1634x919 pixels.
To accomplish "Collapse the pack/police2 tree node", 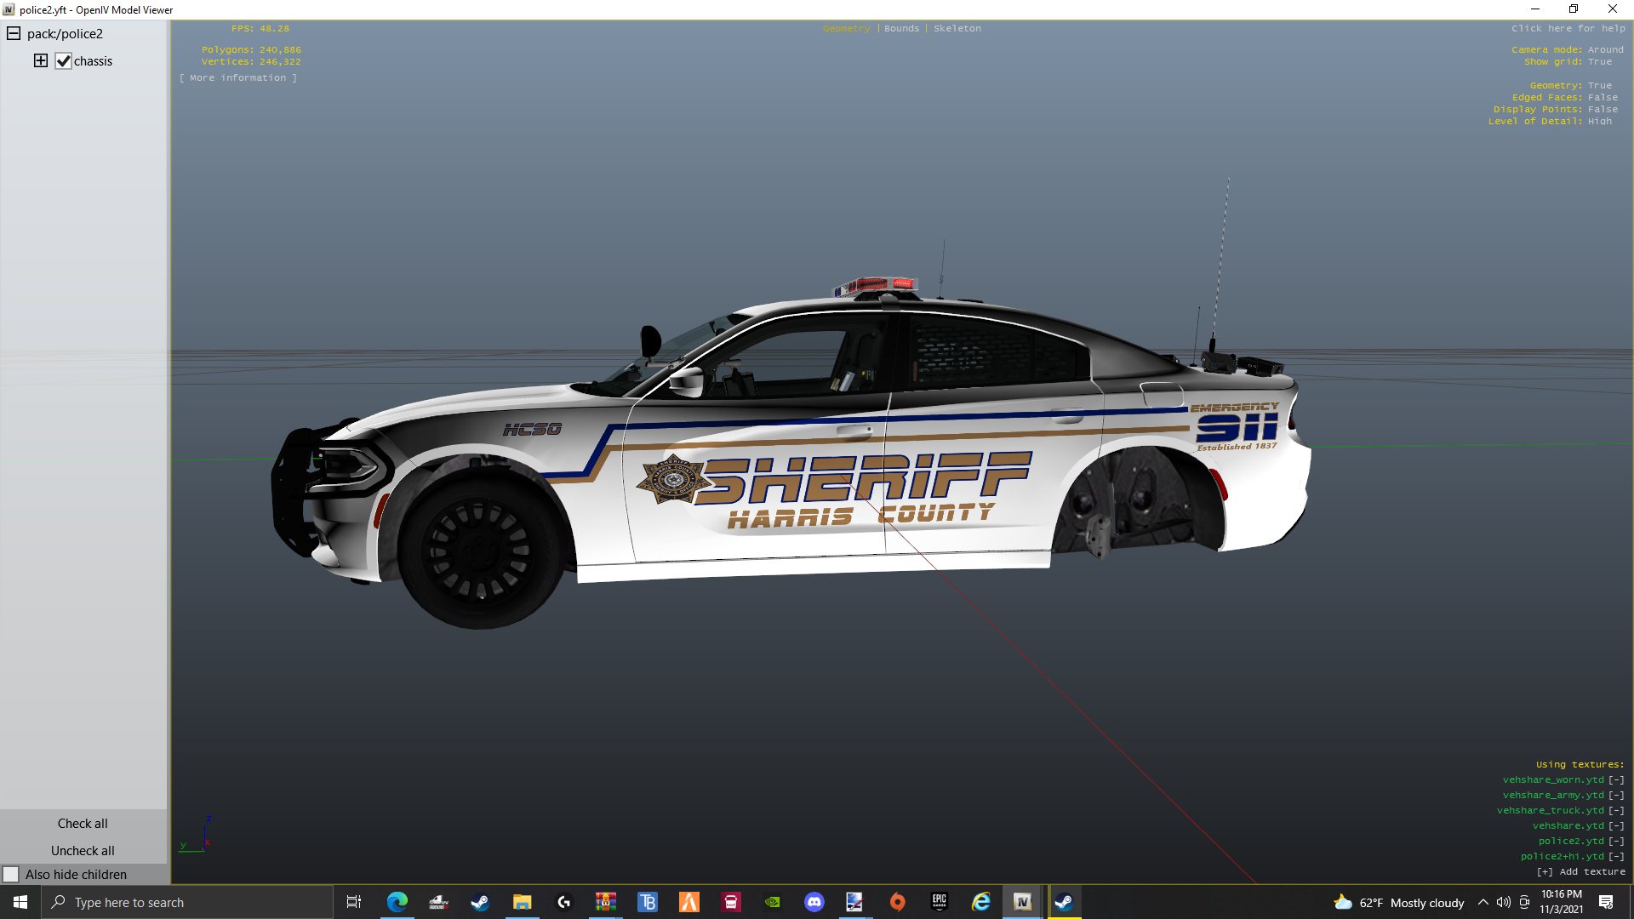I will coord(14,34).
